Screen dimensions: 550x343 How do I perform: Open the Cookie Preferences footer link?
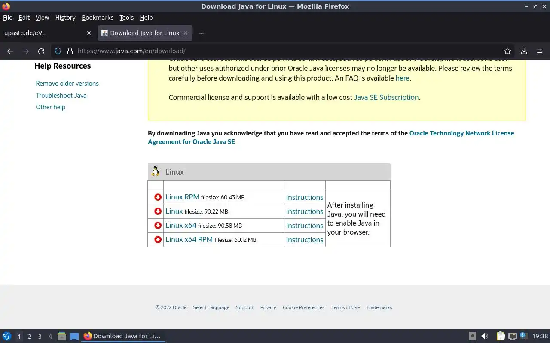click(x=303, y=307)
